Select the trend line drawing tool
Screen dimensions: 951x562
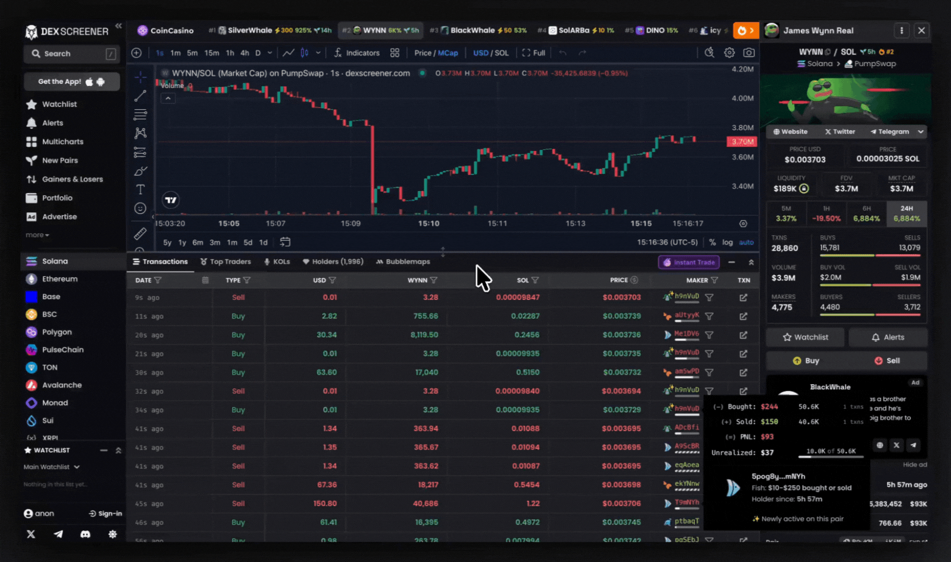point(140,96)
